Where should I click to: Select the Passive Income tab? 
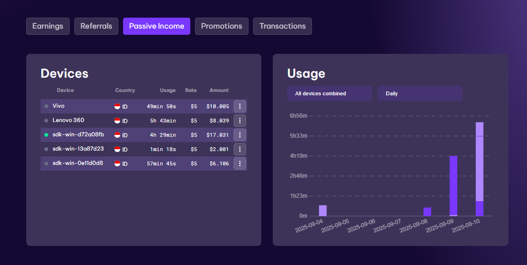click(x=156, y=26)
